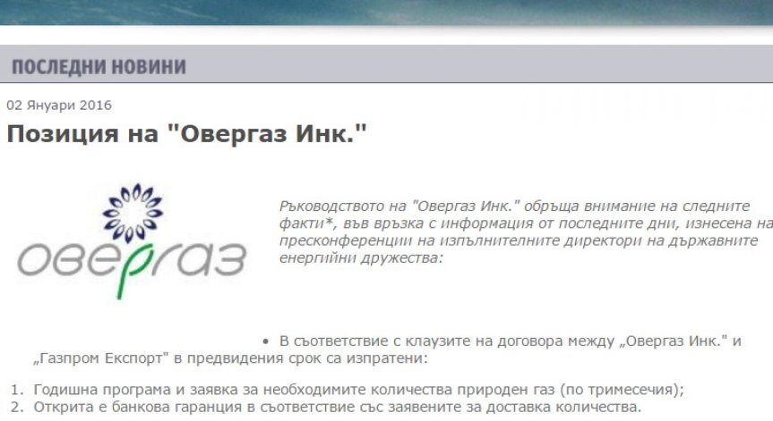Click the line ending with изнесена на

tap(526, 223)
